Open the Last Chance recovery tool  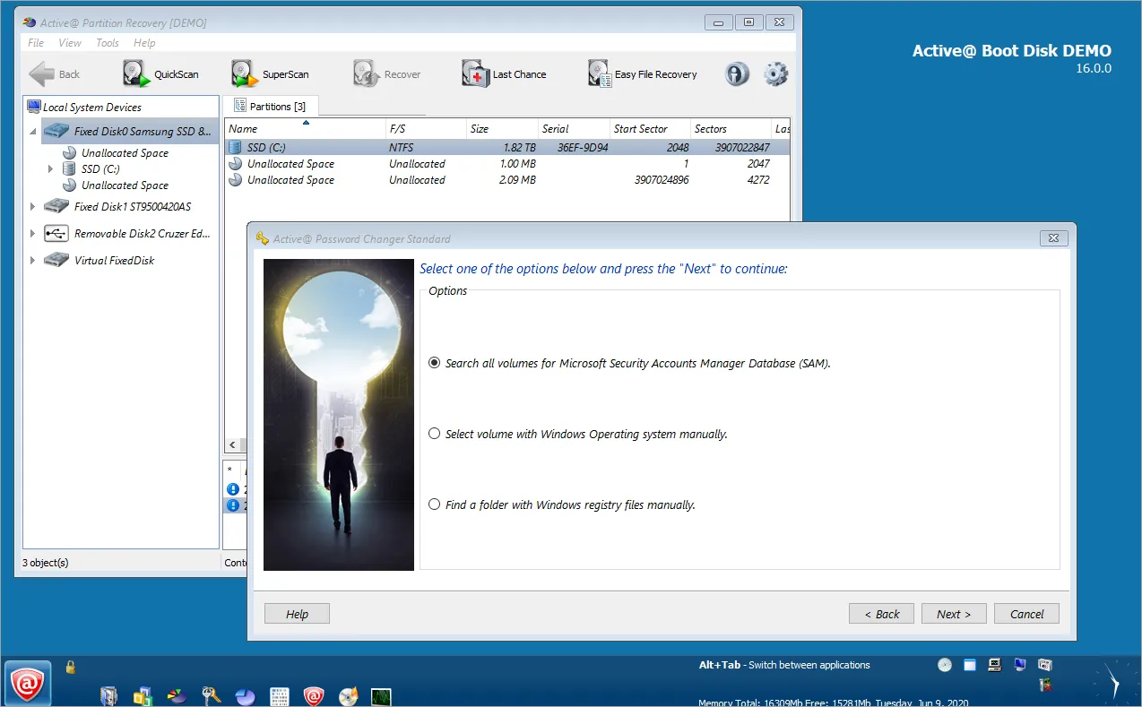click(475, 74)
